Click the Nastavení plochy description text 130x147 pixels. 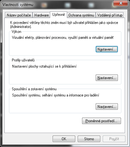coord(44,66)
